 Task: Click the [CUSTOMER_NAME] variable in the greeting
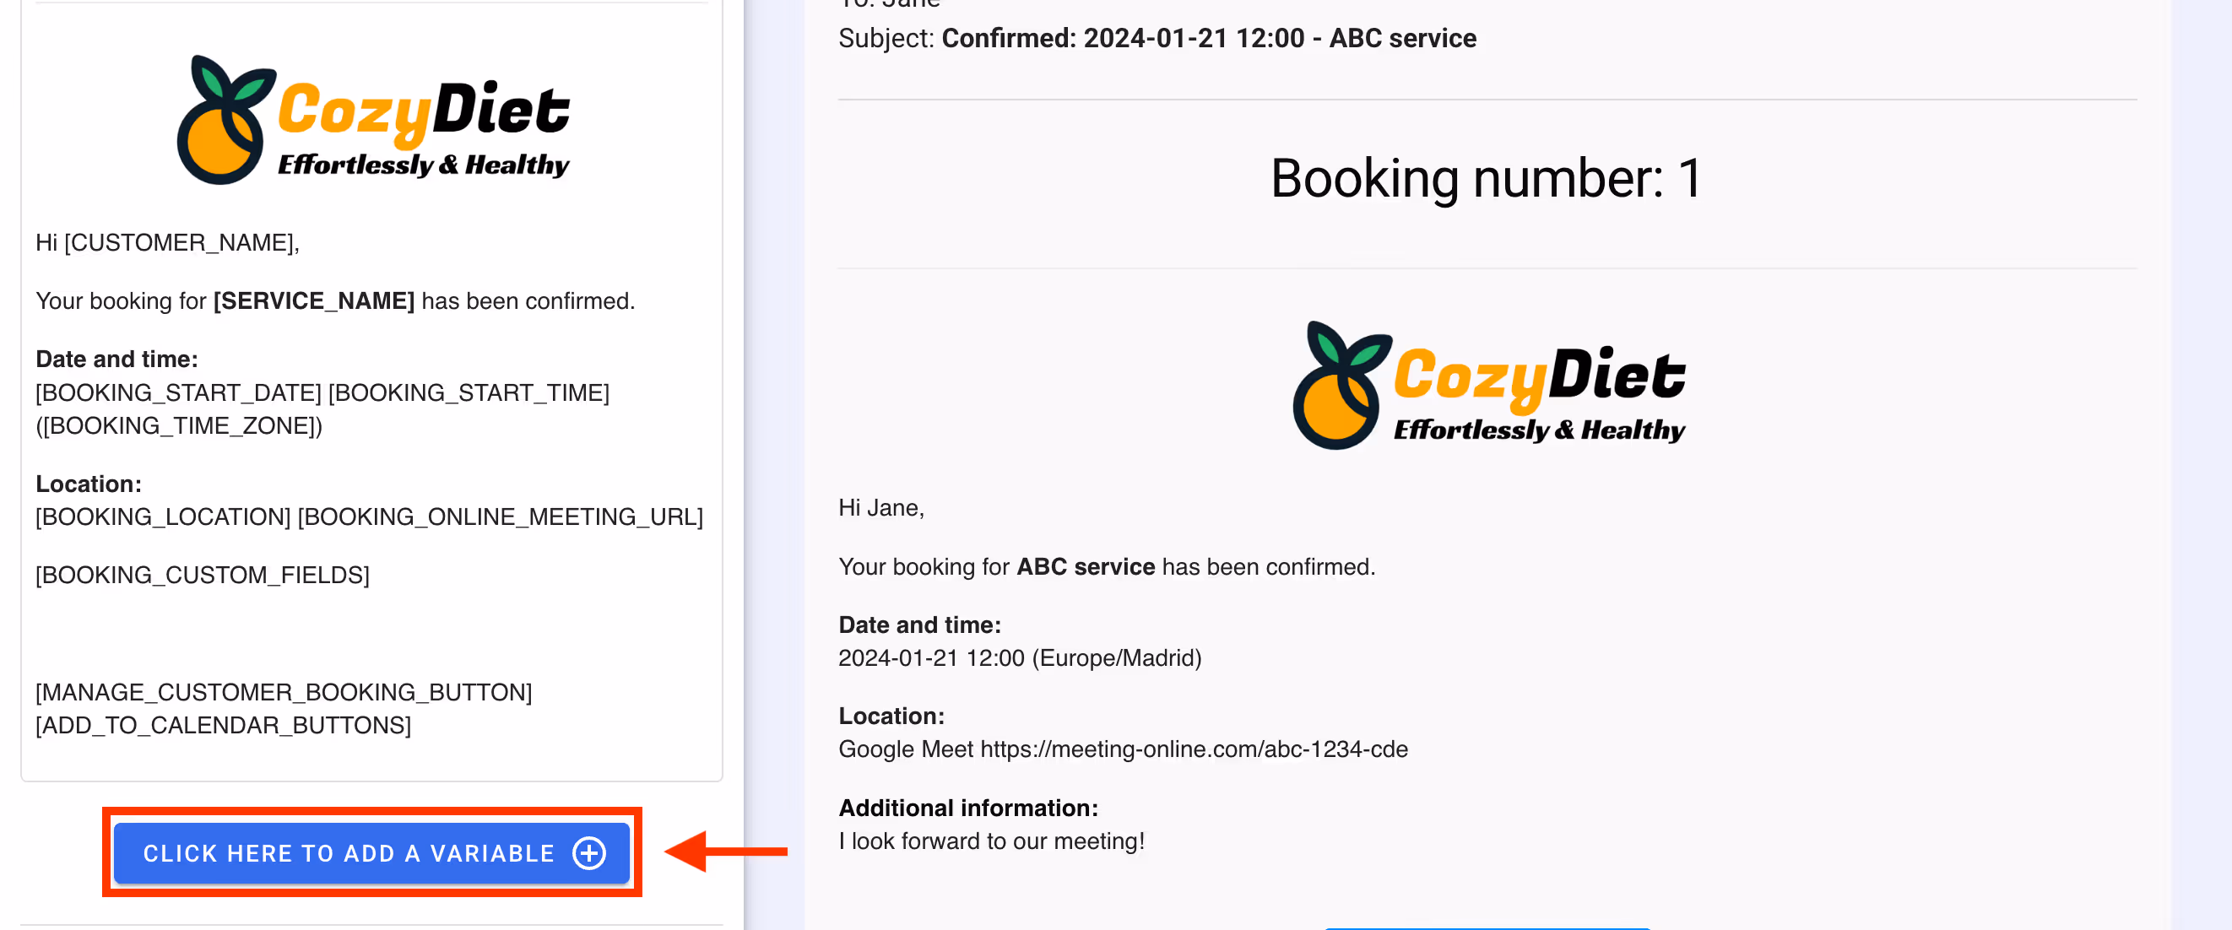click(180, 242)
